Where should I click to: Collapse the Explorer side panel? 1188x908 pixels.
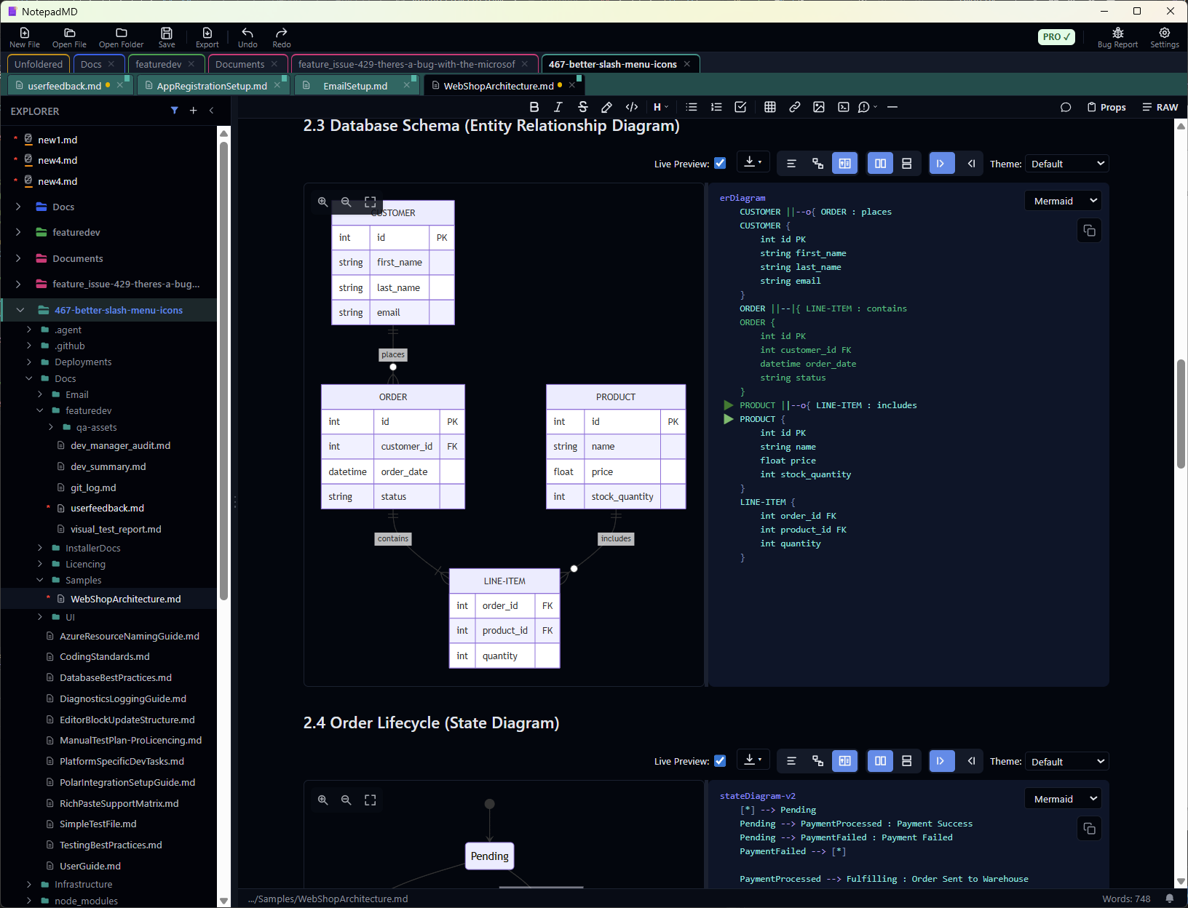(211, 111)
